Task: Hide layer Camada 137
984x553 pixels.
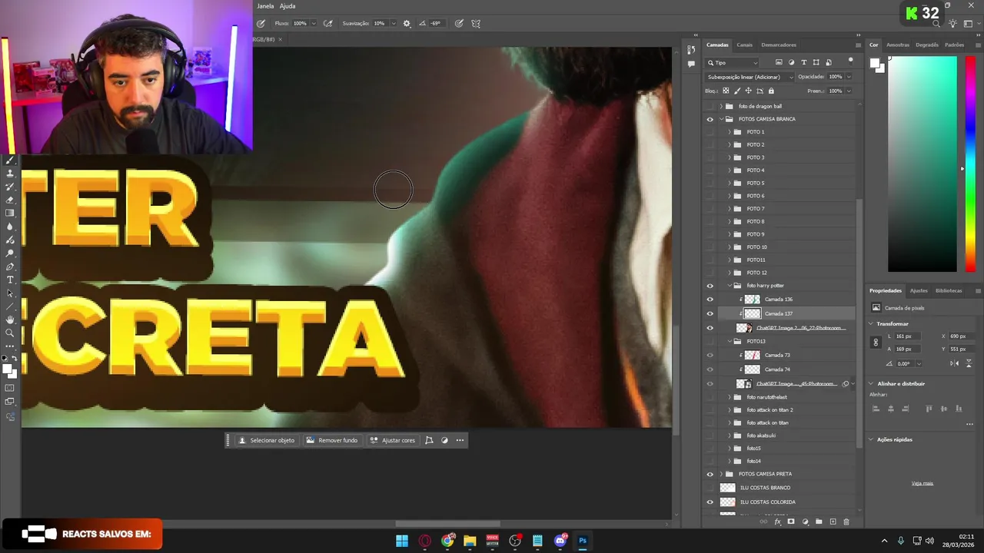Action: click(710, 313)
